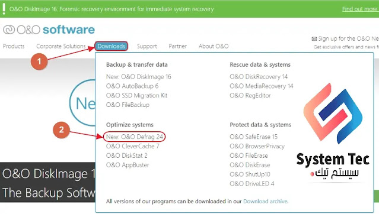
Task: Pick O&O SafeErase 15
Action: [253, 137]
